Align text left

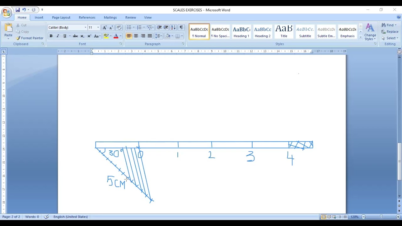(129, 36)
